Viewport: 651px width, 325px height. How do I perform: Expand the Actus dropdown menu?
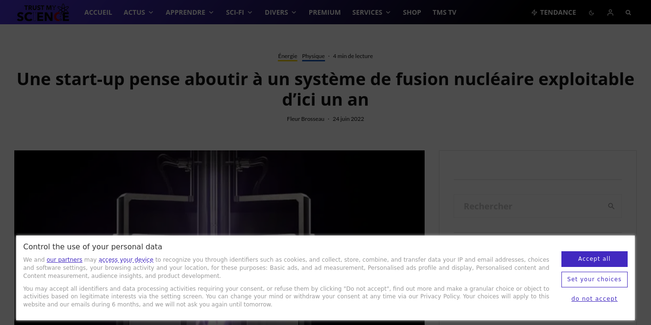point(139,12)
